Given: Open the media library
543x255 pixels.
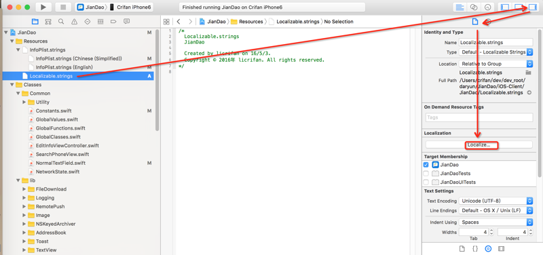Looking at the screenshot, I should click(501, 249).
